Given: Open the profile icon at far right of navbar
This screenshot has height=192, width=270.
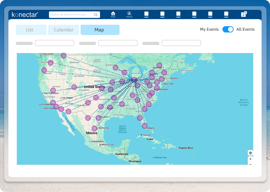Looking at the screenshot, I should coord(244,14).
